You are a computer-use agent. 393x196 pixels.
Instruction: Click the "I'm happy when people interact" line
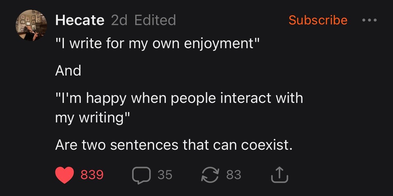179,98
